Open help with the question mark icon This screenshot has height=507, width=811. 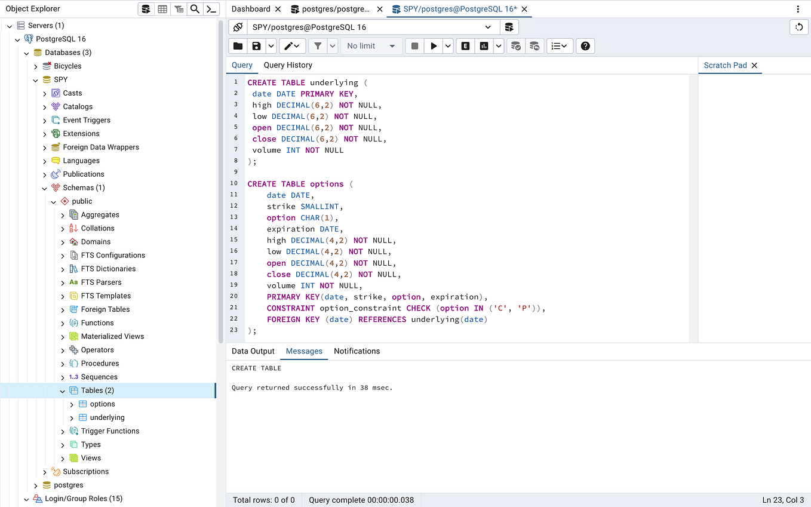pyautogui.click(x=585, y=45)
